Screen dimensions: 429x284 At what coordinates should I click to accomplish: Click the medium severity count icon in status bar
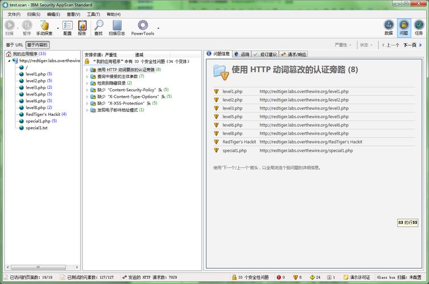pos(295,277)
